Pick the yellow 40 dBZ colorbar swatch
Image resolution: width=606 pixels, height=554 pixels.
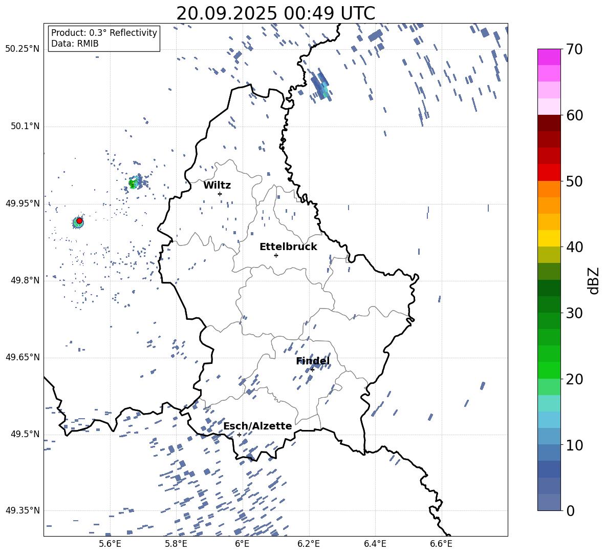549,238
